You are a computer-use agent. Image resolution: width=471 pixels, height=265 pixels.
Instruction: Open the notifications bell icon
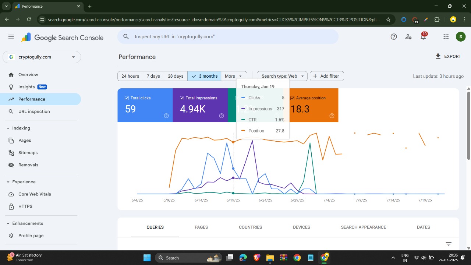coord(423,36)
